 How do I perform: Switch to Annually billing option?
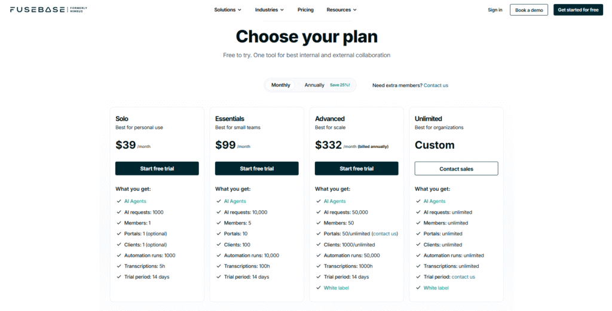pos(314,85)
